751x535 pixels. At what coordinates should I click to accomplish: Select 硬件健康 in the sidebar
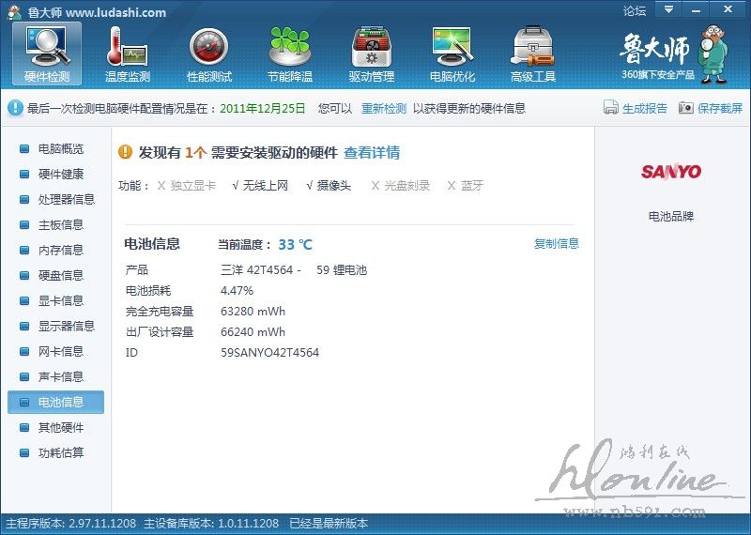61,174
